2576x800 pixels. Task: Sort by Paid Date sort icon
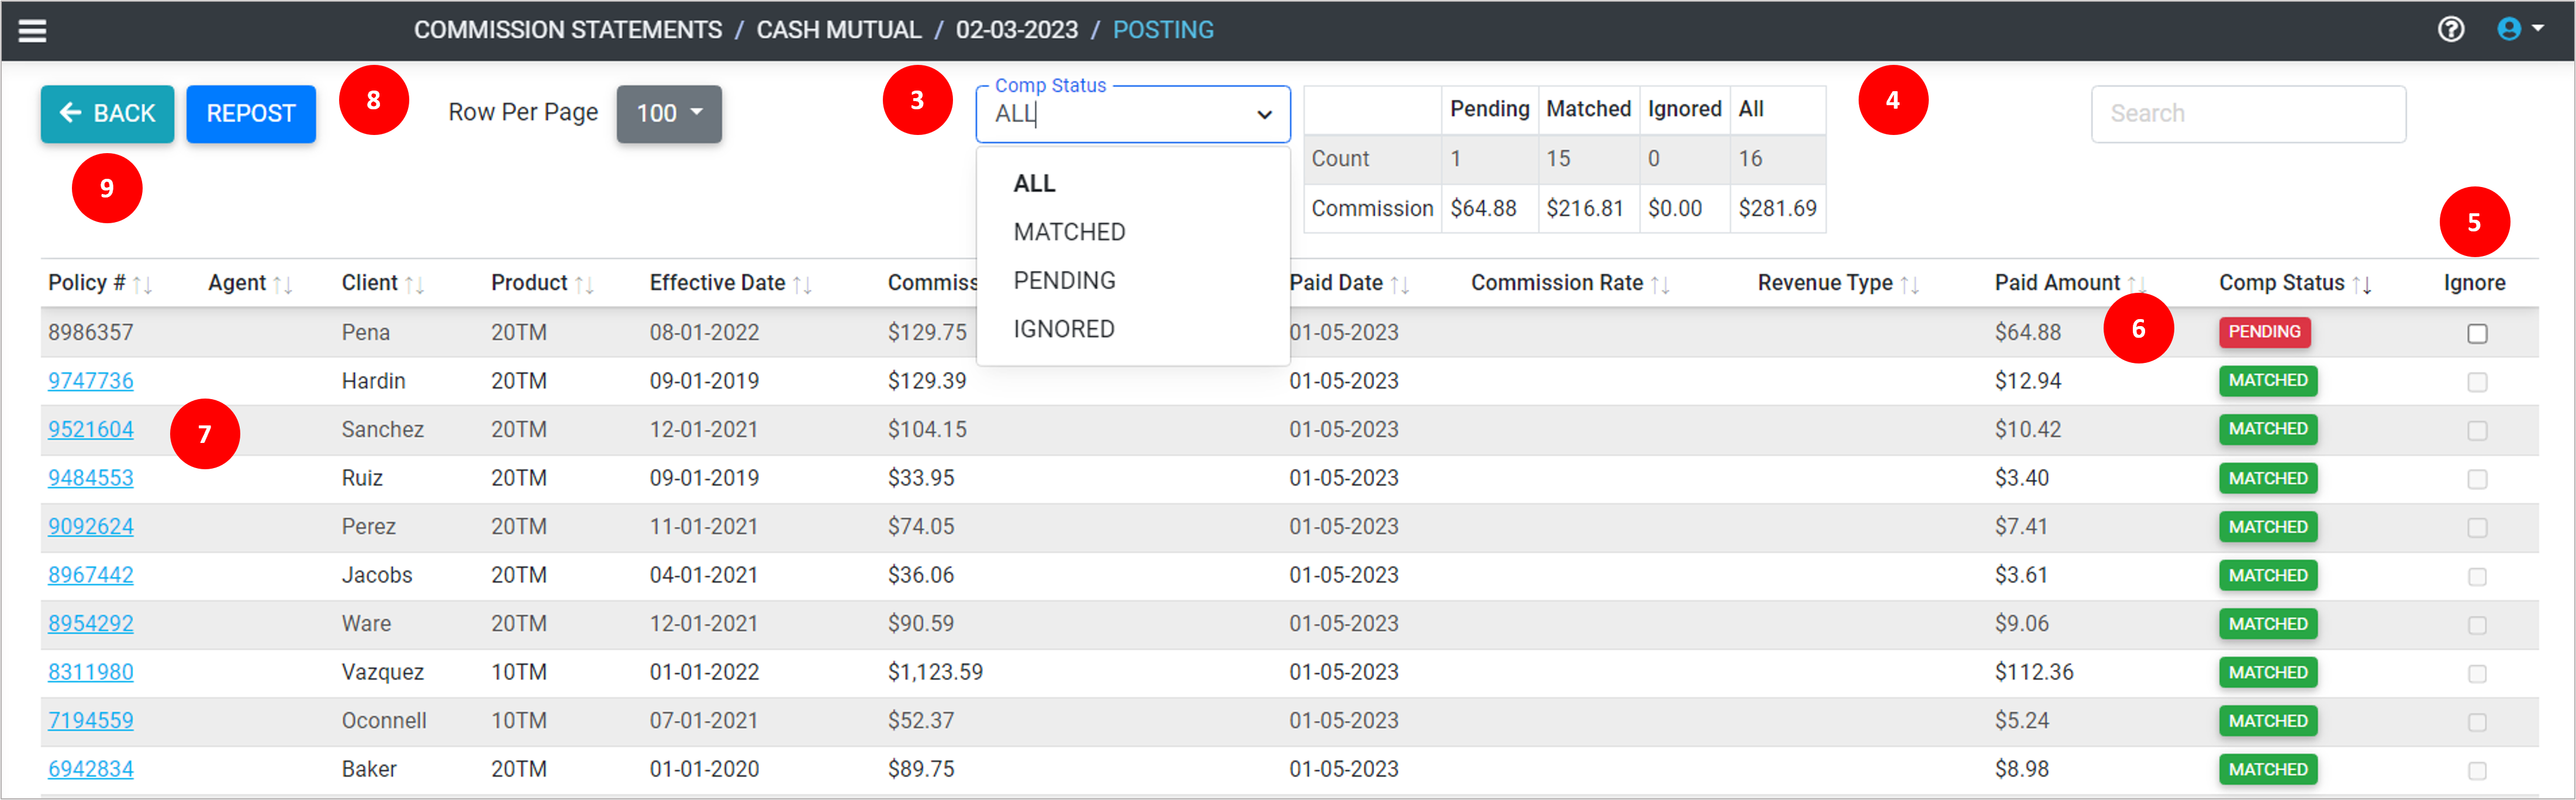click(1400, 285)
